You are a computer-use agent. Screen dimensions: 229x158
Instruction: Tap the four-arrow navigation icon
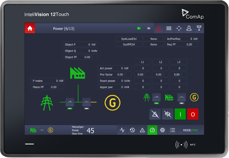coord(179,28)
